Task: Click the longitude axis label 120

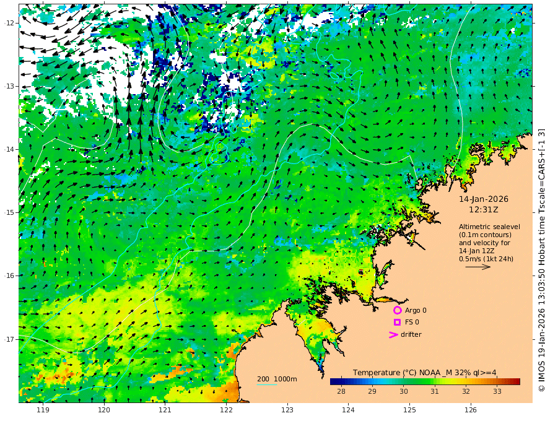Action: 104,410
